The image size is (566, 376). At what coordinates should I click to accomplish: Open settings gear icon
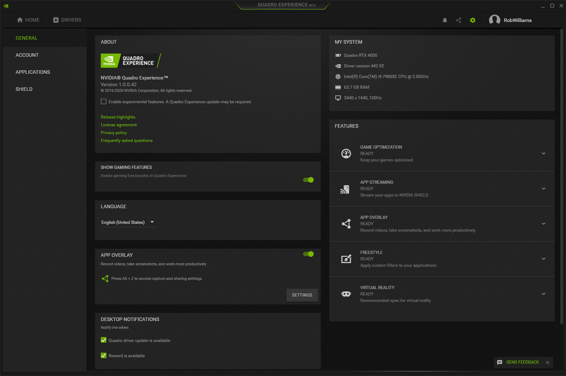click(x=473, y=20)
